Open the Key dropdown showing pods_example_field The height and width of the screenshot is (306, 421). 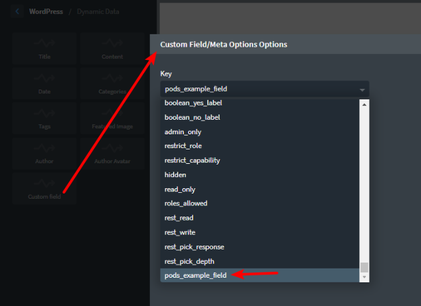[x=264, y=89]
